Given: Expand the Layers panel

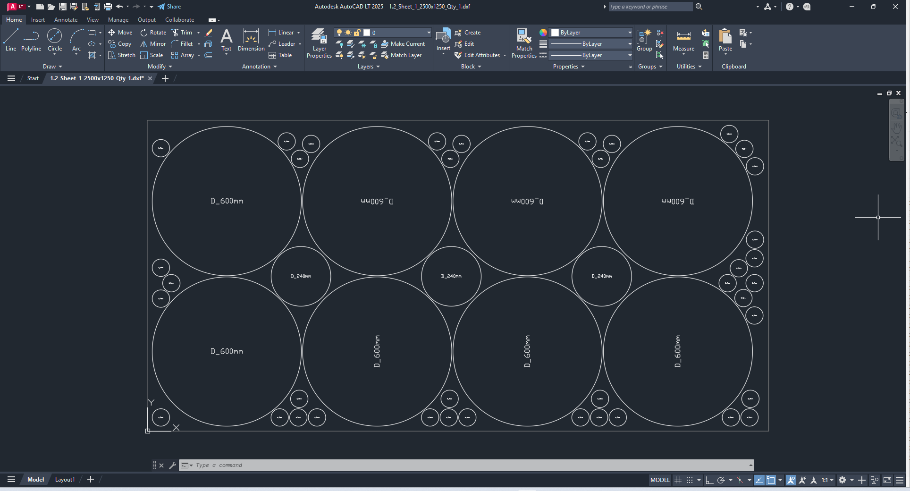Looking at the screenshot, I should pyautogui.click(x=369, y=67).
